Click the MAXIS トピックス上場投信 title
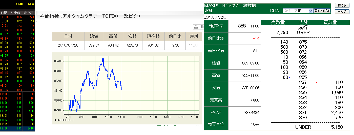Image resolution: width=354 pixels, height=135 pixels. pos(230,6)
